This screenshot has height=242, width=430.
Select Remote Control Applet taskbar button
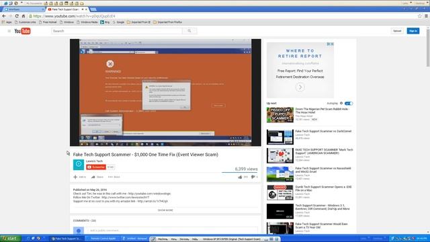(103, 239)
